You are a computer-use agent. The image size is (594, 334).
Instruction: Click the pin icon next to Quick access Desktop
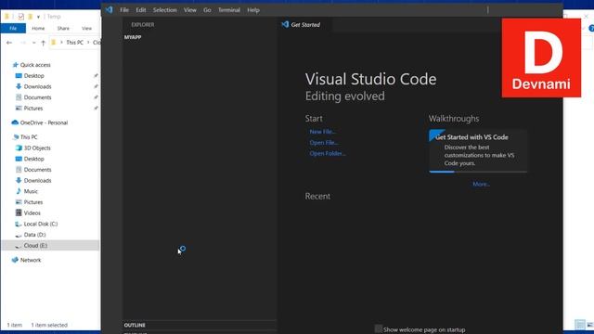point(96,76)
